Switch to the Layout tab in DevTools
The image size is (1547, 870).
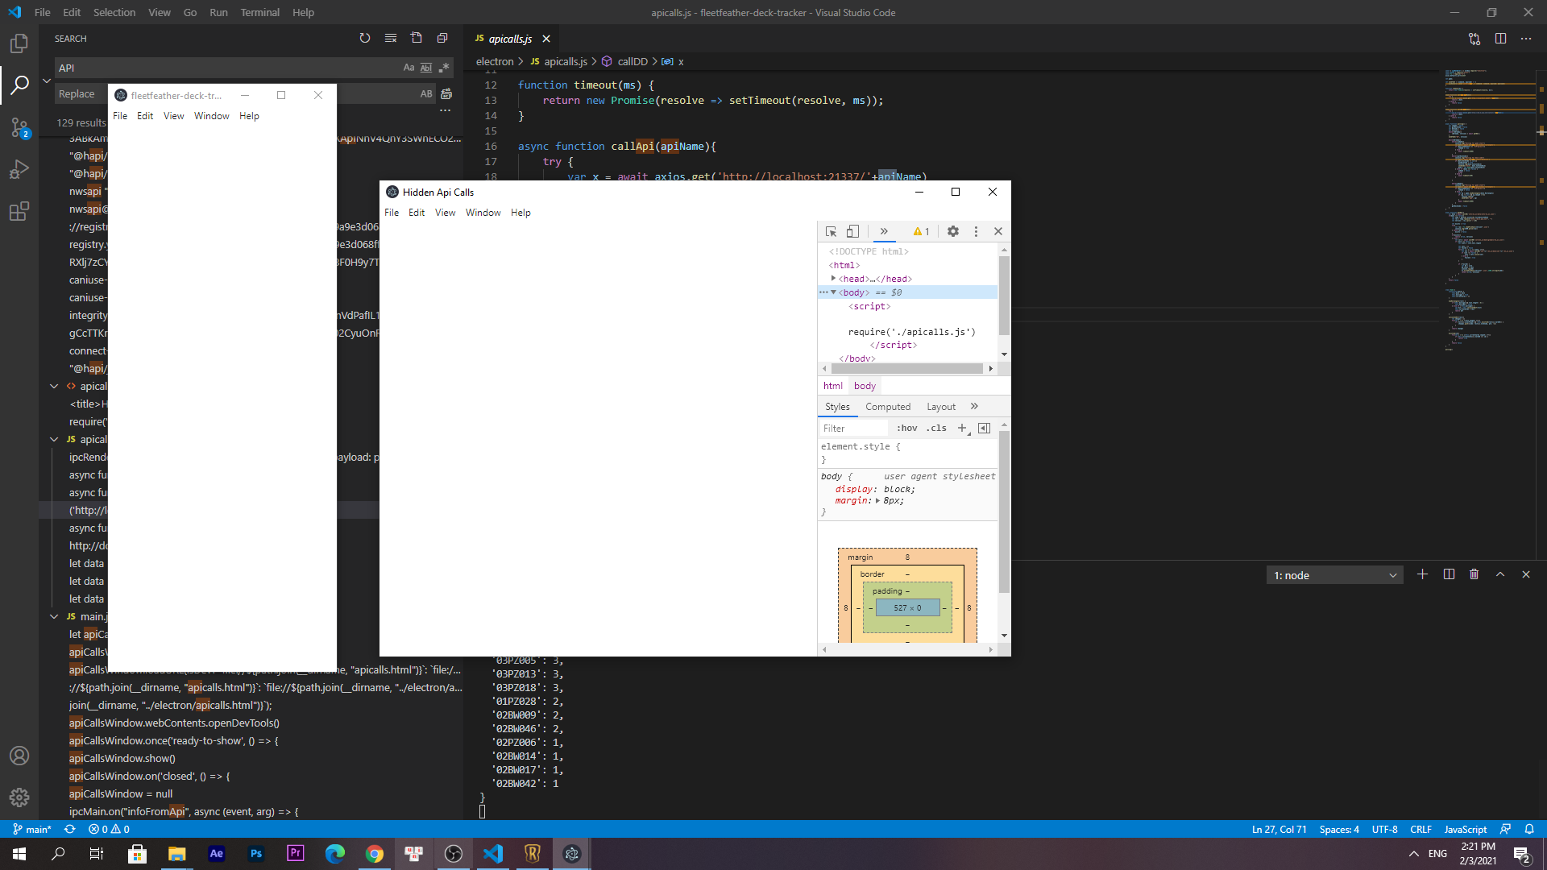click(x=940, y=406)
